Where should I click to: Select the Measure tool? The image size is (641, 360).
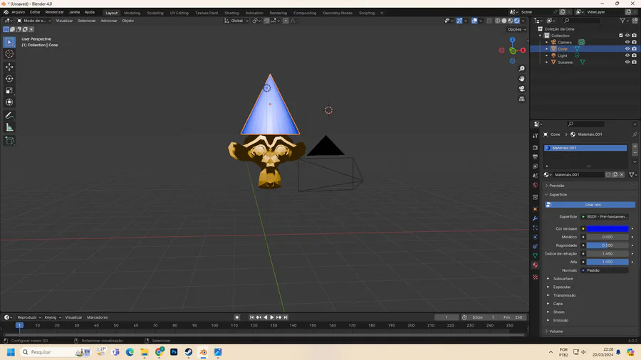(9, 128)
